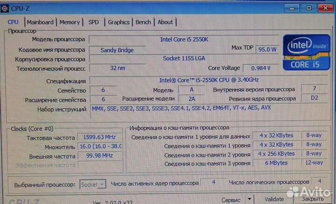
Task: Open the Сервис dropdown arrow
Action: click(x=249, y=199)
